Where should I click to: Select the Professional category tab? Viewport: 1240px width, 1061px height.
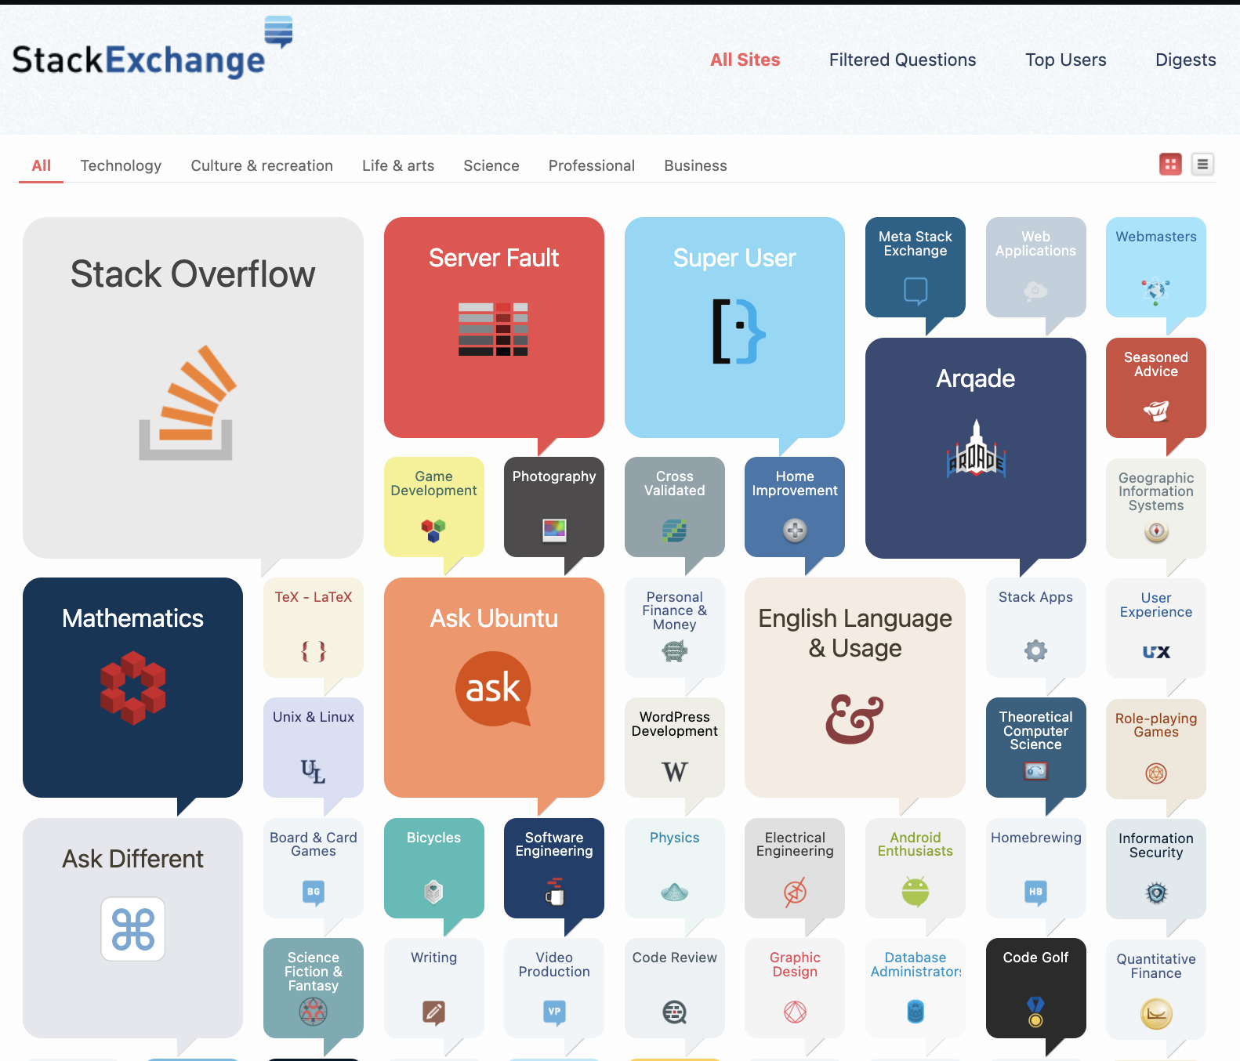[x=592, y=165]
